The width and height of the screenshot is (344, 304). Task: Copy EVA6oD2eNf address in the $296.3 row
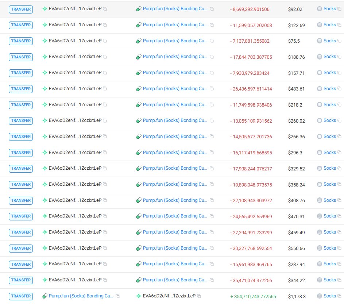pyautogui.click(x=105, y=152)
